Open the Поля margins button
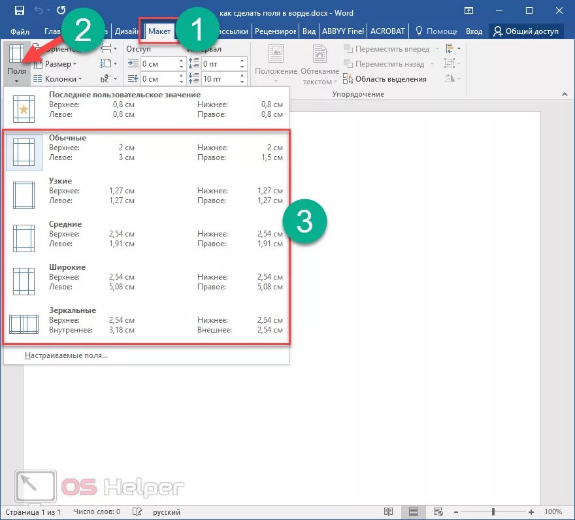Viewport: 575px width, 520px height. click(16, 63)
